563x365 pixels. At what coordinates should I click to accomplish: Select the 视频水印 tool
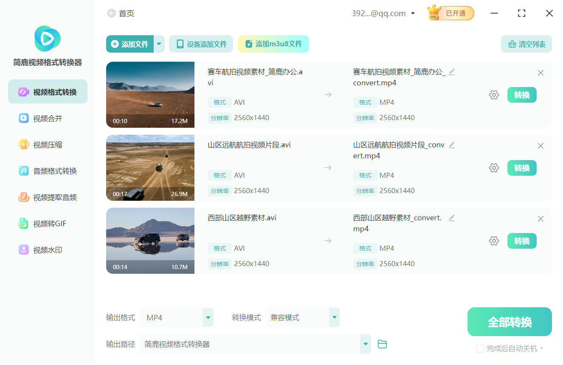pyautogui.click(x=41, y=250)
